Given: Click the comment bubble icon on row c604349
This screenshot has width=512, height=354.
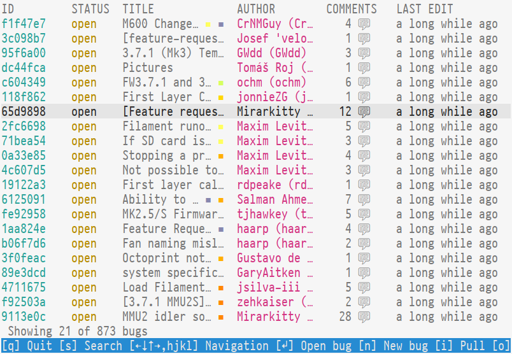Looking at the screenshot, I should click(x=364, y=83).
